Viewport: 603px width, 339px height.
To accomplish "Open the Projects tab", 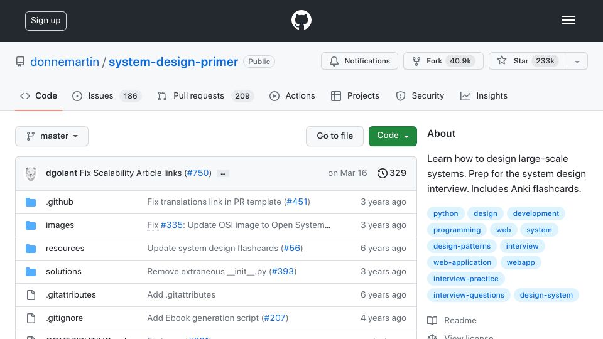I will (x=355, y=95).
